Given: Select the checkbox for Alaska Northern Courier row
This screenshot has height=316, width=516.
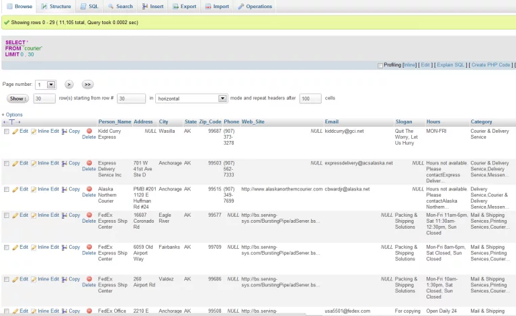Looking at the screenshot, I should point(6,189).
